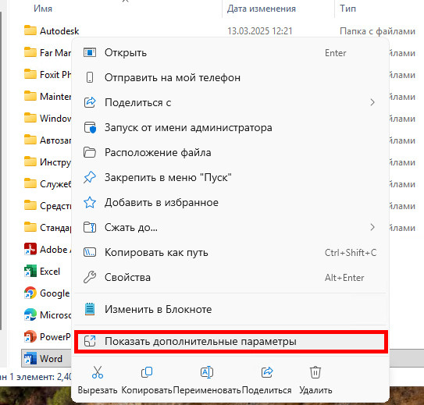Screen dimensions: 424x405
Task: Choose 'Копировать как путь'
Action: (x=230, y=252)
